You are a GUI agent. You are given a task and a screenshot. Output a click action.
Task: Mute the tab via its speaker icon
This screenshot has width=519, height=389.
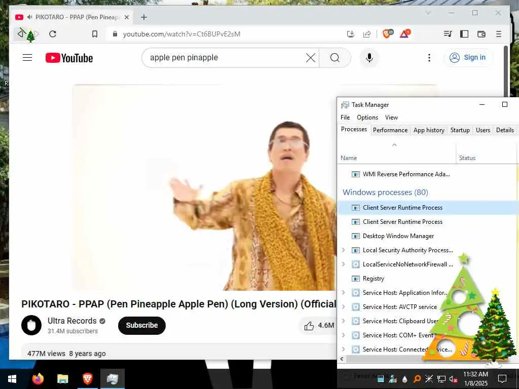[29, 17]
